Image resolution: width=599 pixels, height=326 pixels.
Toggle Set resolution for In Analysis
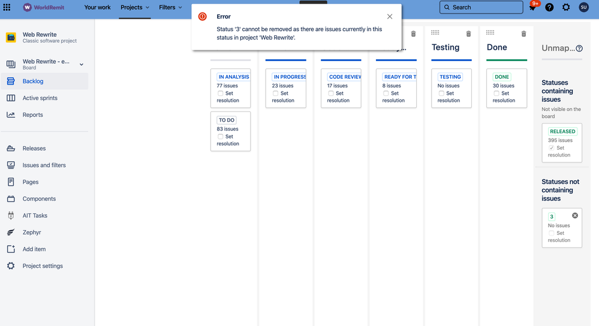point(221,93)
